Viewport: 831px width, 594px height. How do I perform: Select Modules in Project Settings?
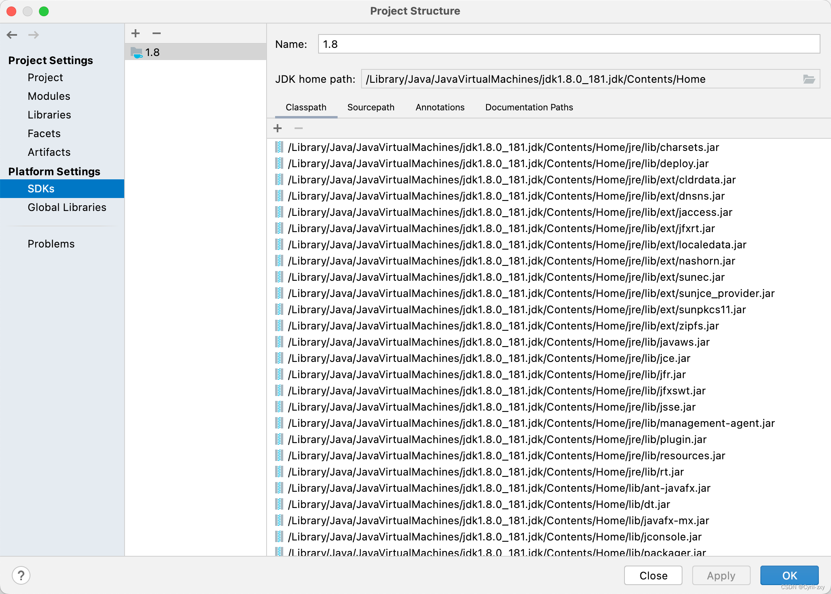coord(49,96)
